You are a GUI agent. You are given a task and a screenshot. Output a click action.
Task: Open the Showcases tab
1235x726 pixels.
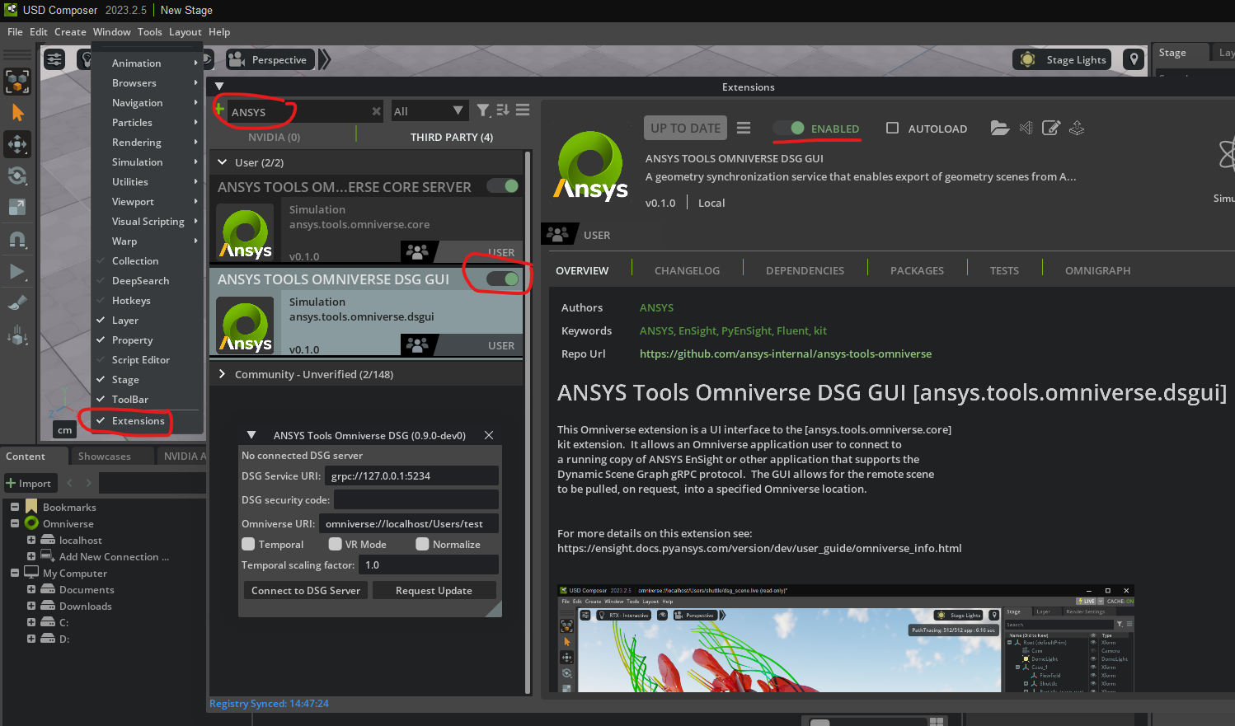[x=104, y=456]
